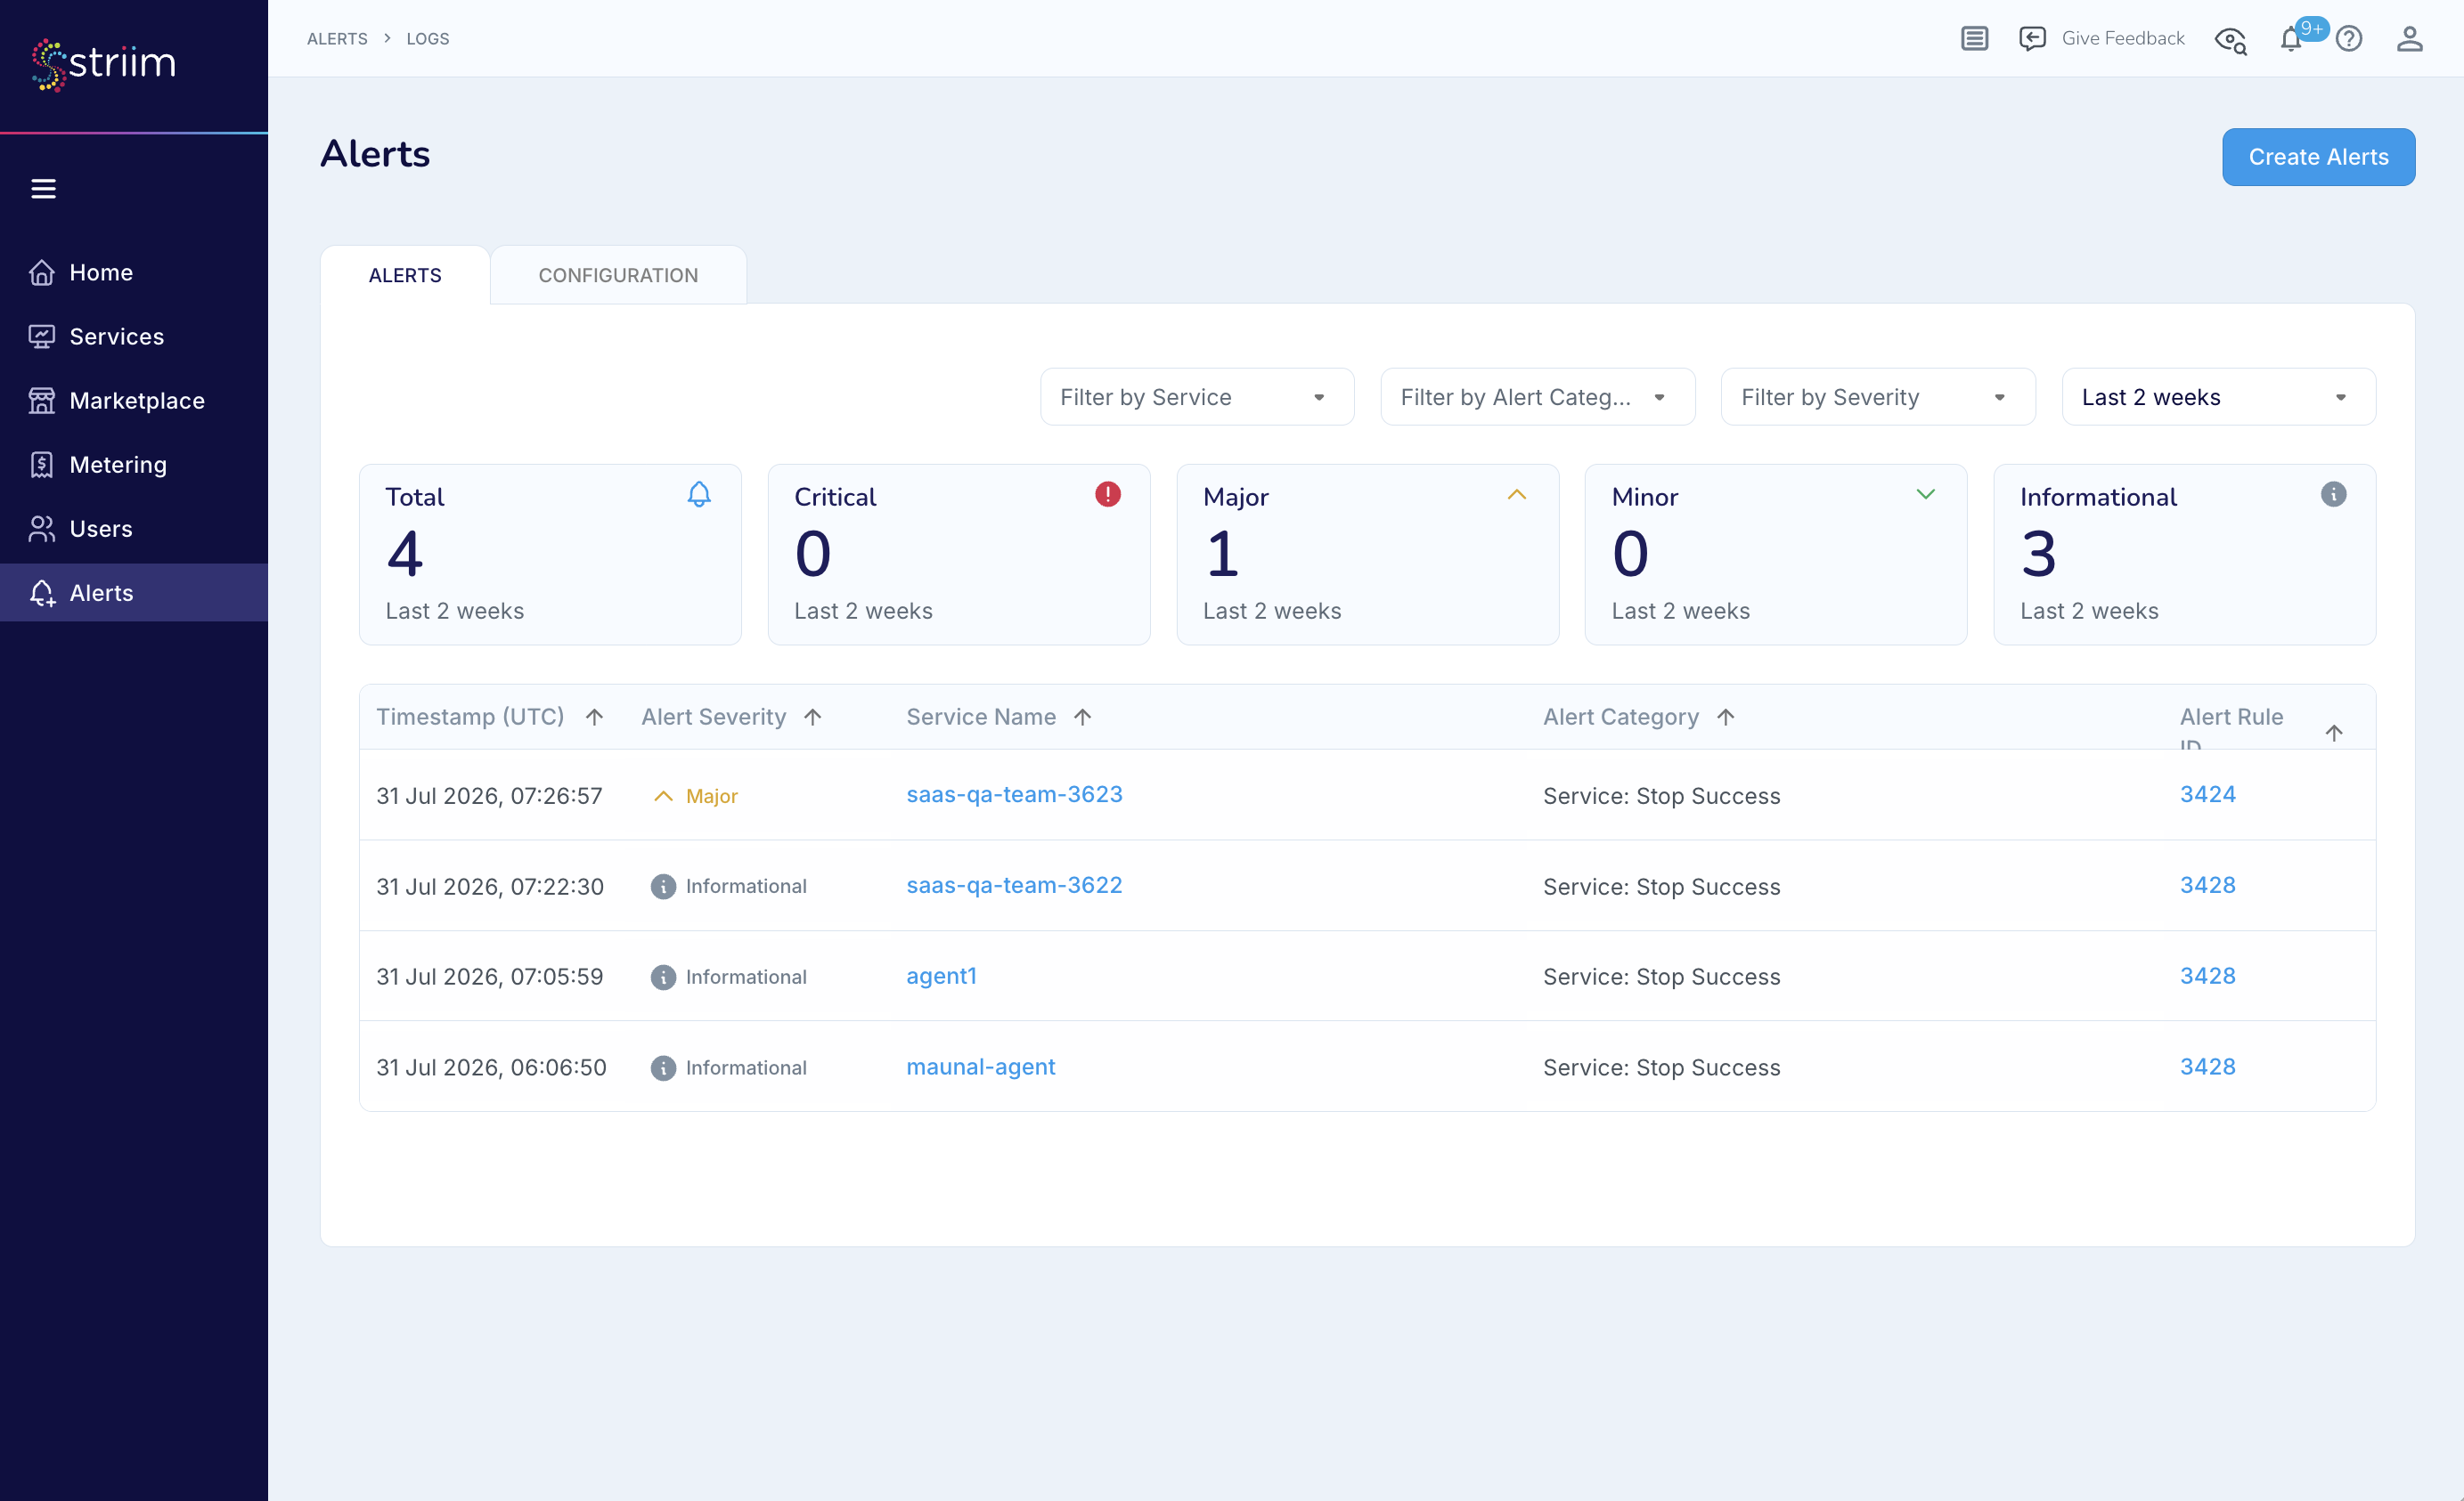The height and width of the screenshot is (1501, 2464).
Task: Open the list view icon in header
Action: click(x=1974, y=38)
